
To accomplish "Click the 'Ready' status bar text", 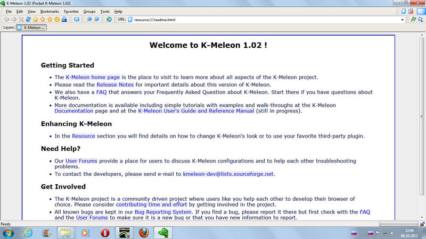I will 5,224.
